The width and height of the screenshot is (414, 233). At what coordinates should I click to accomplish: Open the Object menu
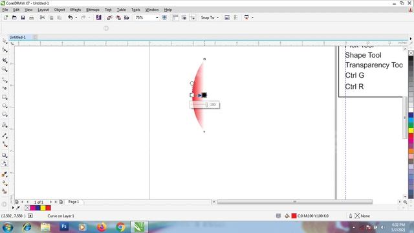pos(60,10)
